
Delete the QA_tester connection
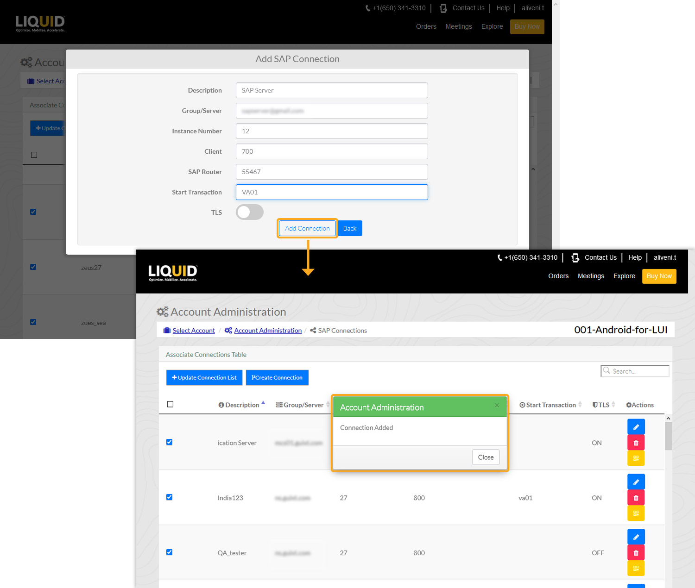point(636,553)
